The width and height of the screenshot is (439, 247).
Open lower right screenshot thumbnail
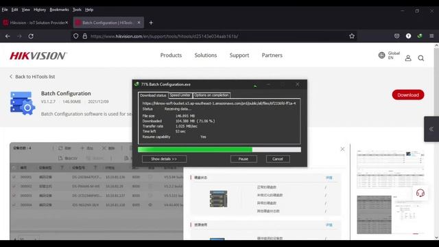point(390,215)
